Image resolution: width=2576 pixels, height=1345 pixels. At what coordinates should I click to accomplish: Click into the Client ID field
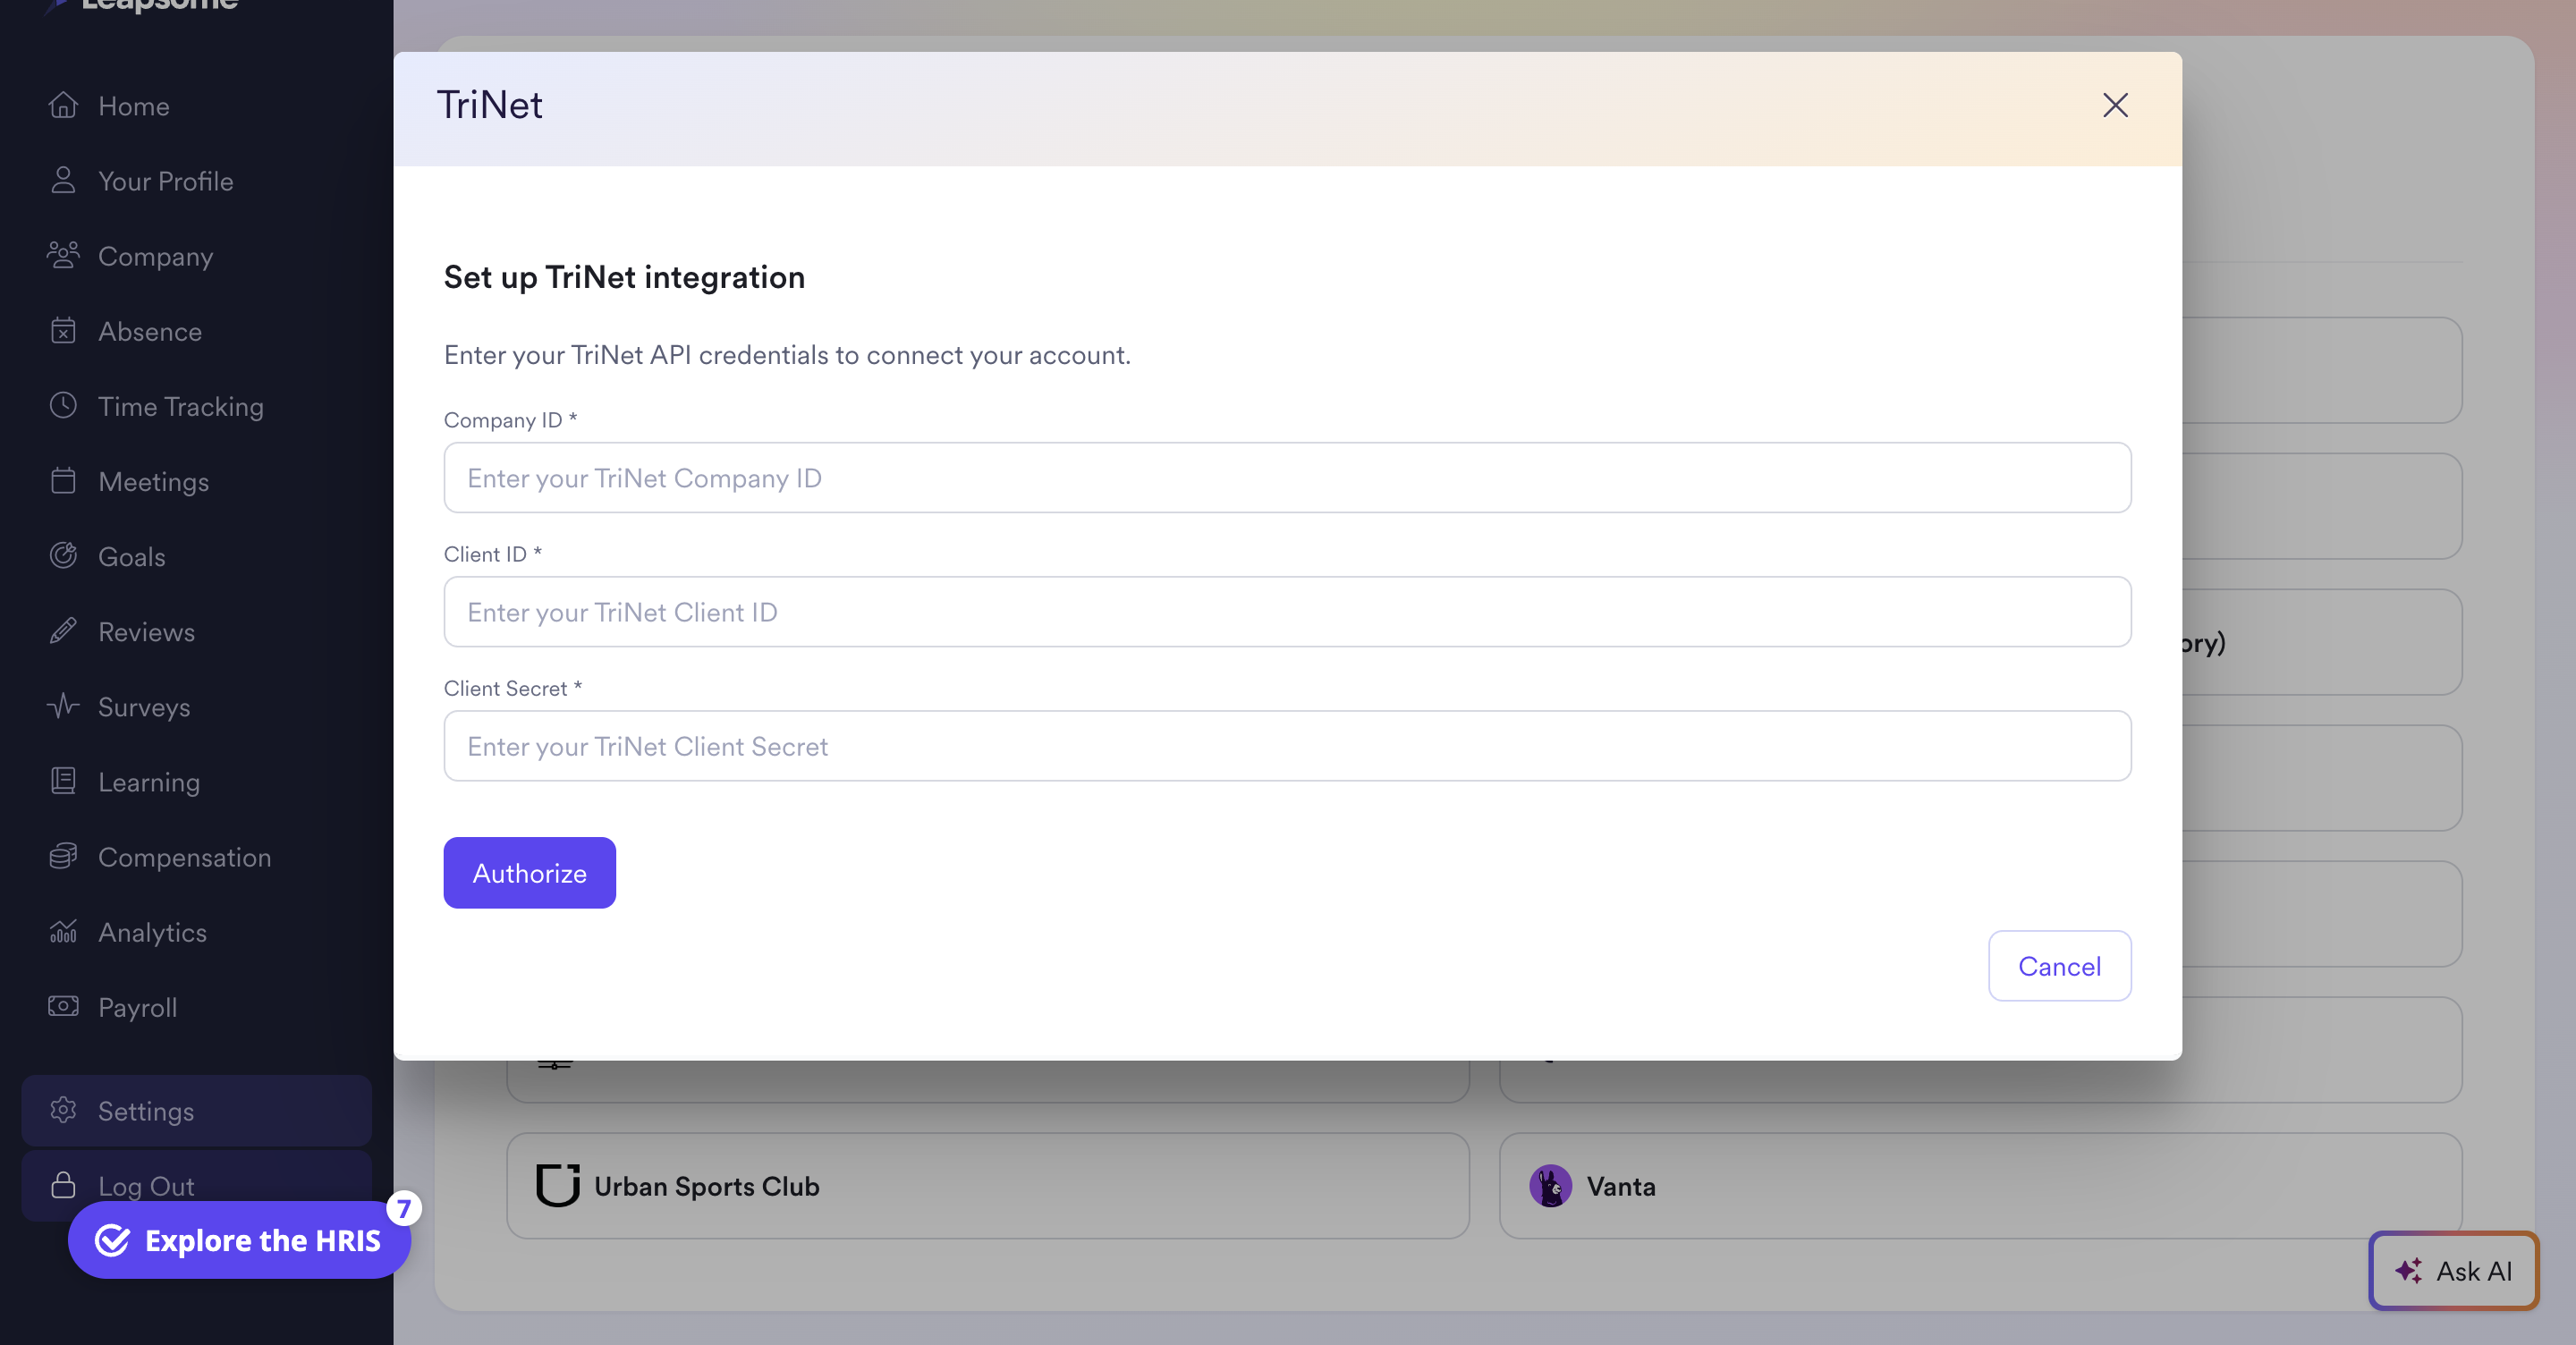click(x=1287, y=612)
